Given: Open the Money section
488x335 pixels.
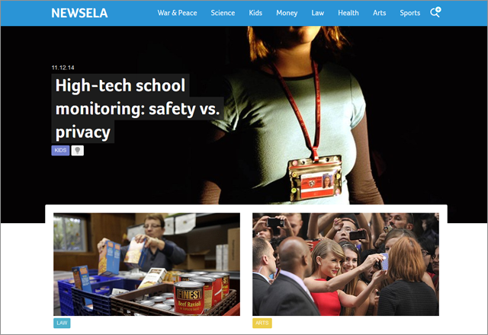Looking at the screenshot, I should [287, 13].
